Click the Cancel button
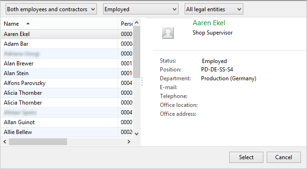Image resolution: width=307 pixels, height=169 pixels. click(284, 157)
